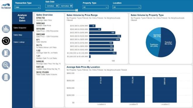Click the Location A bar
The height and width of the screenshot is (108, 193).
[101, 89]
